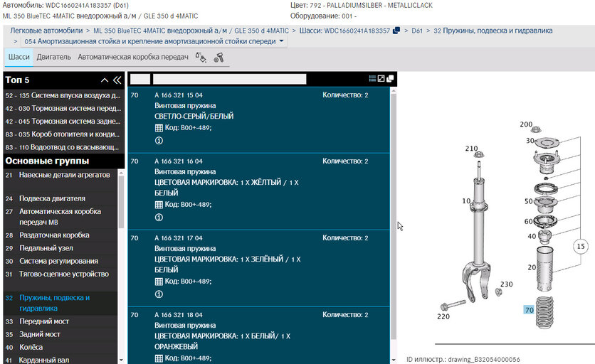Select group 29 Педальный узел
This screenshot has height=364, width=595.
click(60, 248)
